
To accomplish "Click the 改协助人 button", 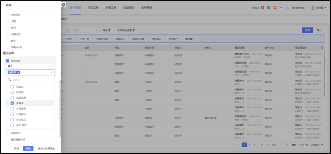I will [x=156, y=39].
